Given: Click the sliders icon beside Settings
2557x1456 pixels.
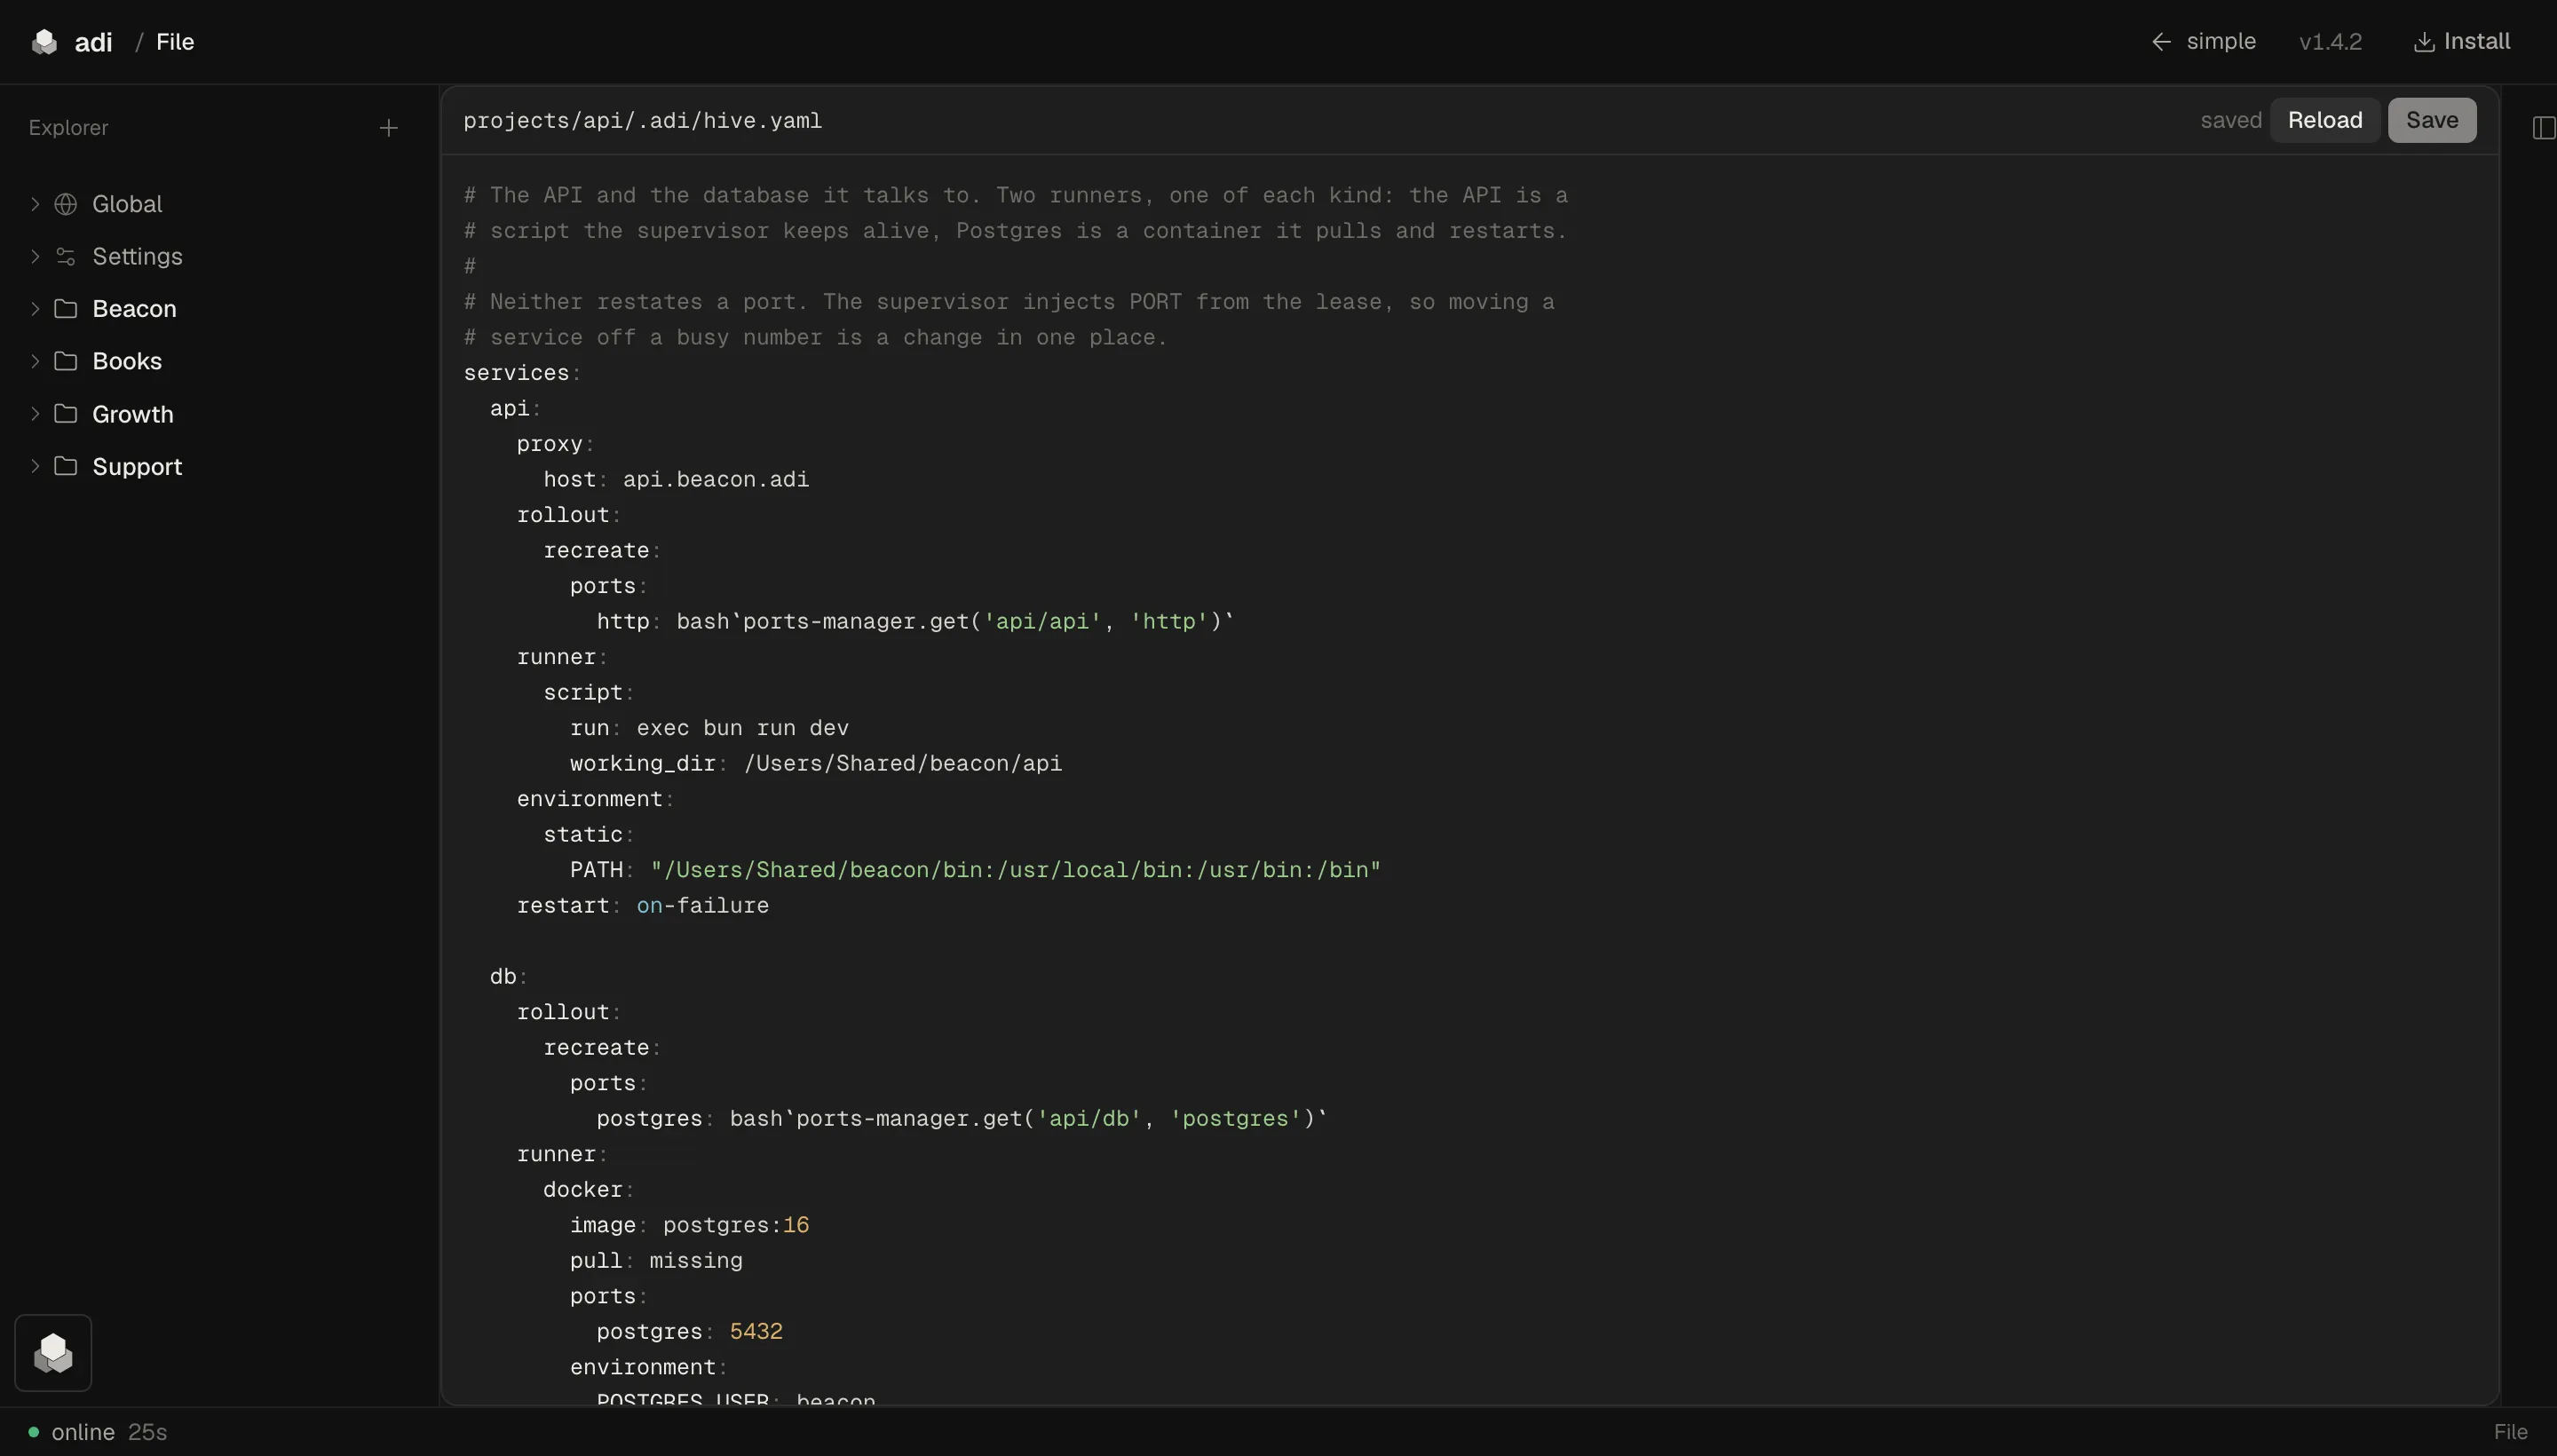Looking at the screenshot, I should click(66, 257).
